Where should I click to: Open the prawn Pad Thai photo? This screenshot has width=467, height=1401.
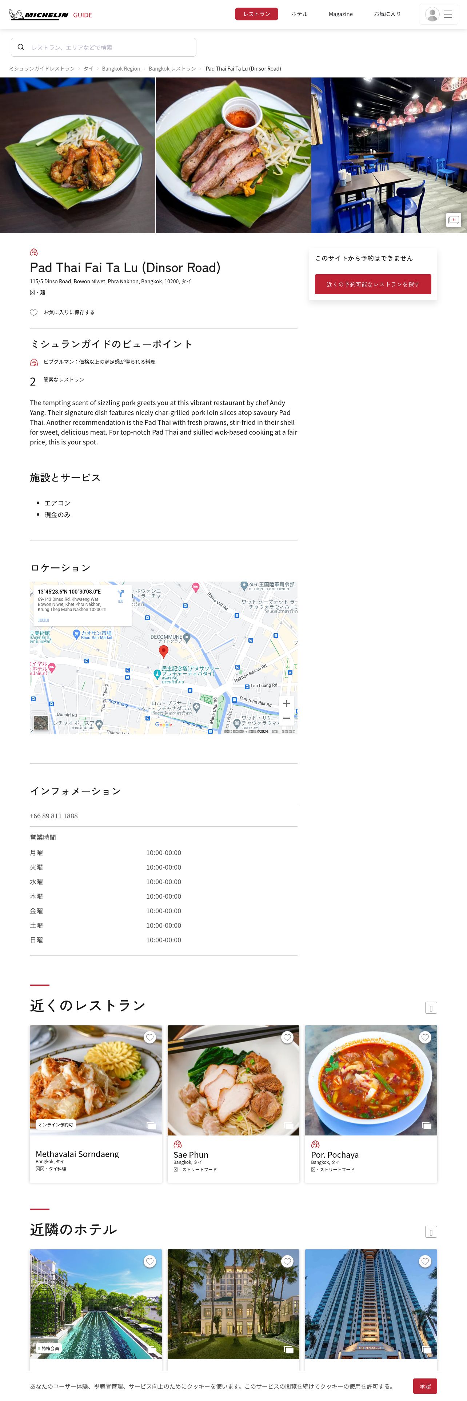pyautogui.click(x=78, y=156)
